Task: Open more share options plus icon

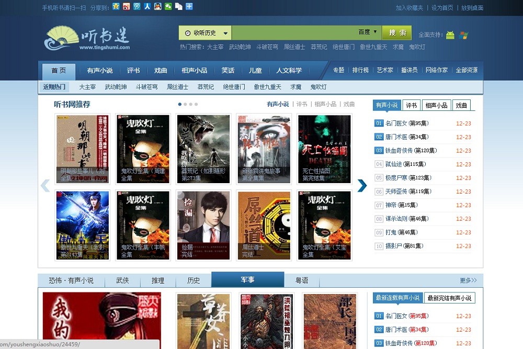Action: pyautogui.click(x=189, y=7)
